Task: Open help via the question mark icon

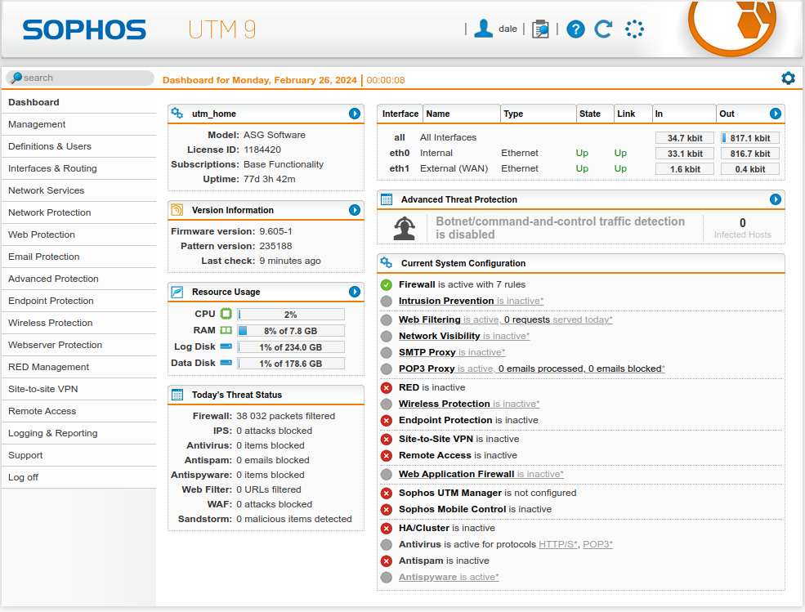Action: click(575, 29)
